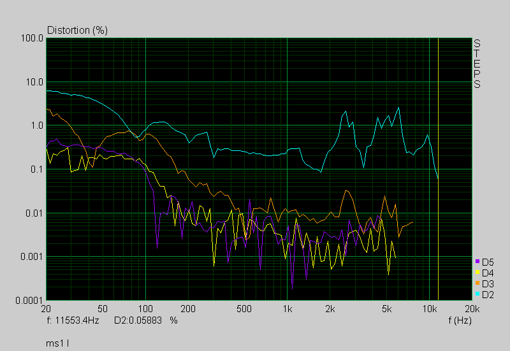
Task: Click the yellow D4 legend swatch
Action: 477,273
